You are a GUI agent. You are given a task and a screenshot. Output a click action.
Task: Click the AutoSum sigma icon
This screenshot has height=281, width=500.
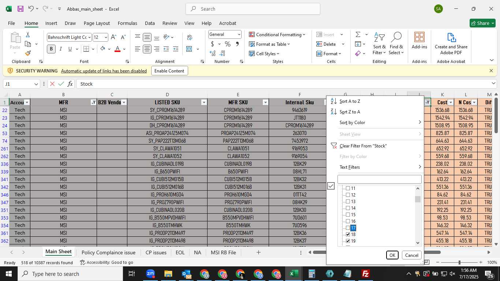[358, 34]
